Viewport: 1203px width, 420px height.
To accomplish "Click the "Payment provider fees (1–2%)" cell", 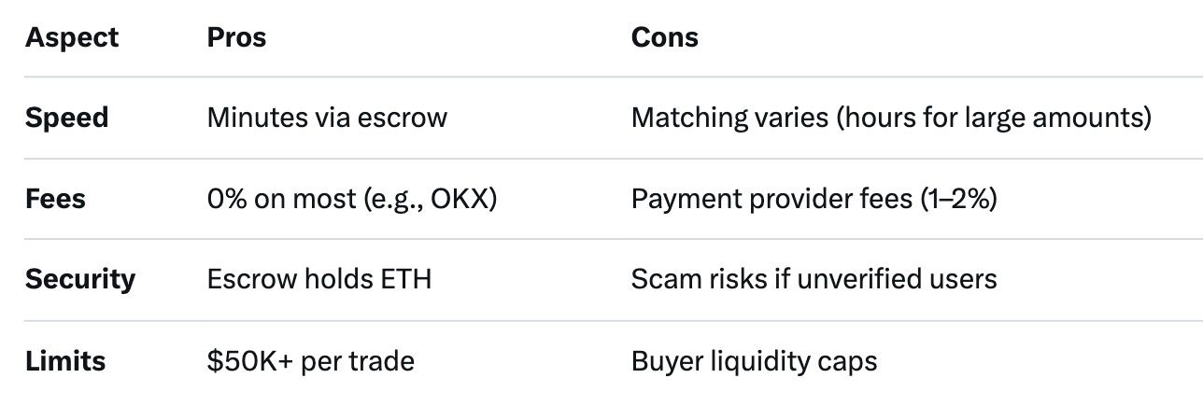I will 814,199.
